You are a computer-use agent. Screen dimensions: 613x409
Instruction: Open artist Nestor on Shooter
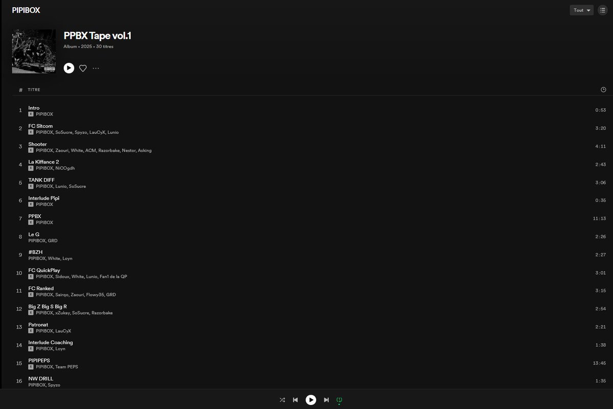pyautogui.click(x=129, y=150)
